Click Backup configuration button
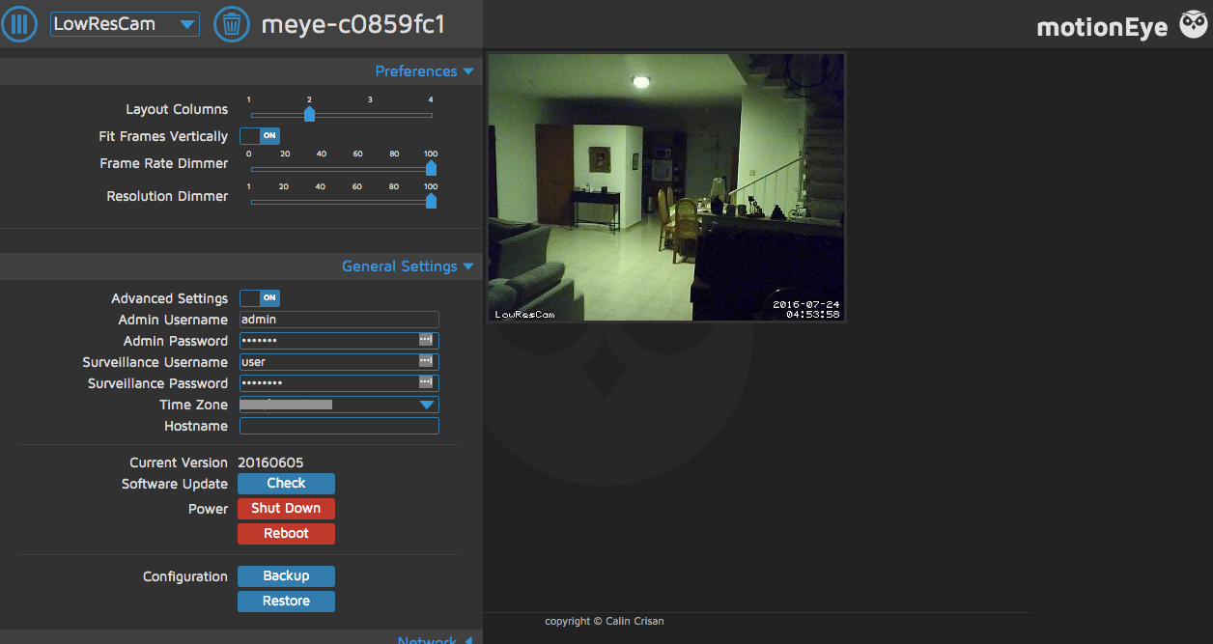 click(286, 576)
